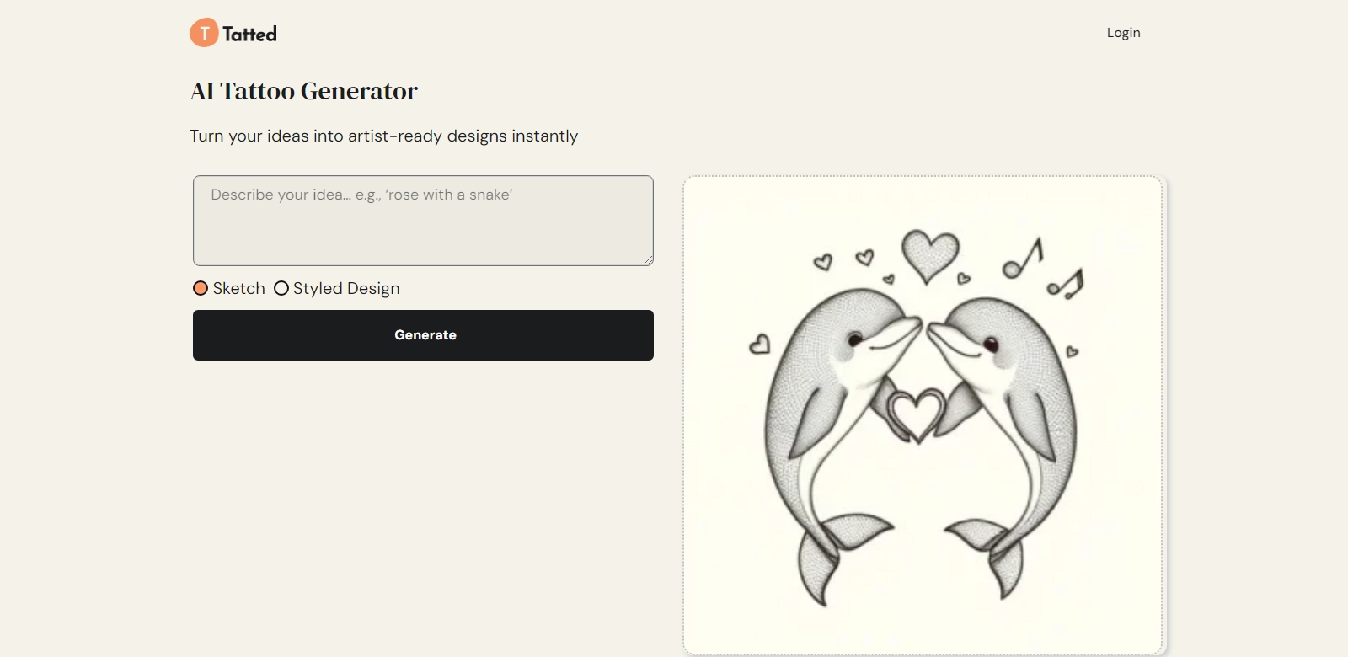This screenshot has height=657, width=1348.
Task: Click the left dolphin's eye
Action: click(x=856, y=339)
